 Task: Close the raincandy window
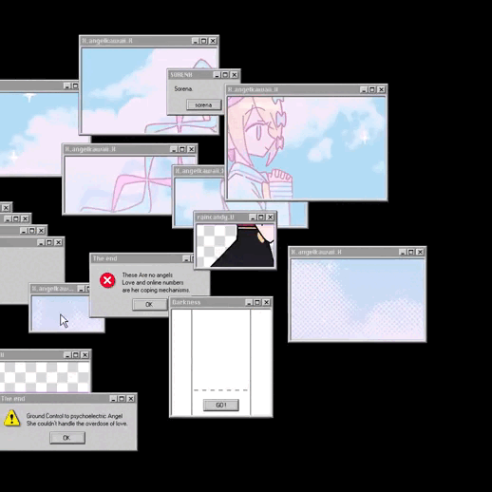[x=270, y=218]
